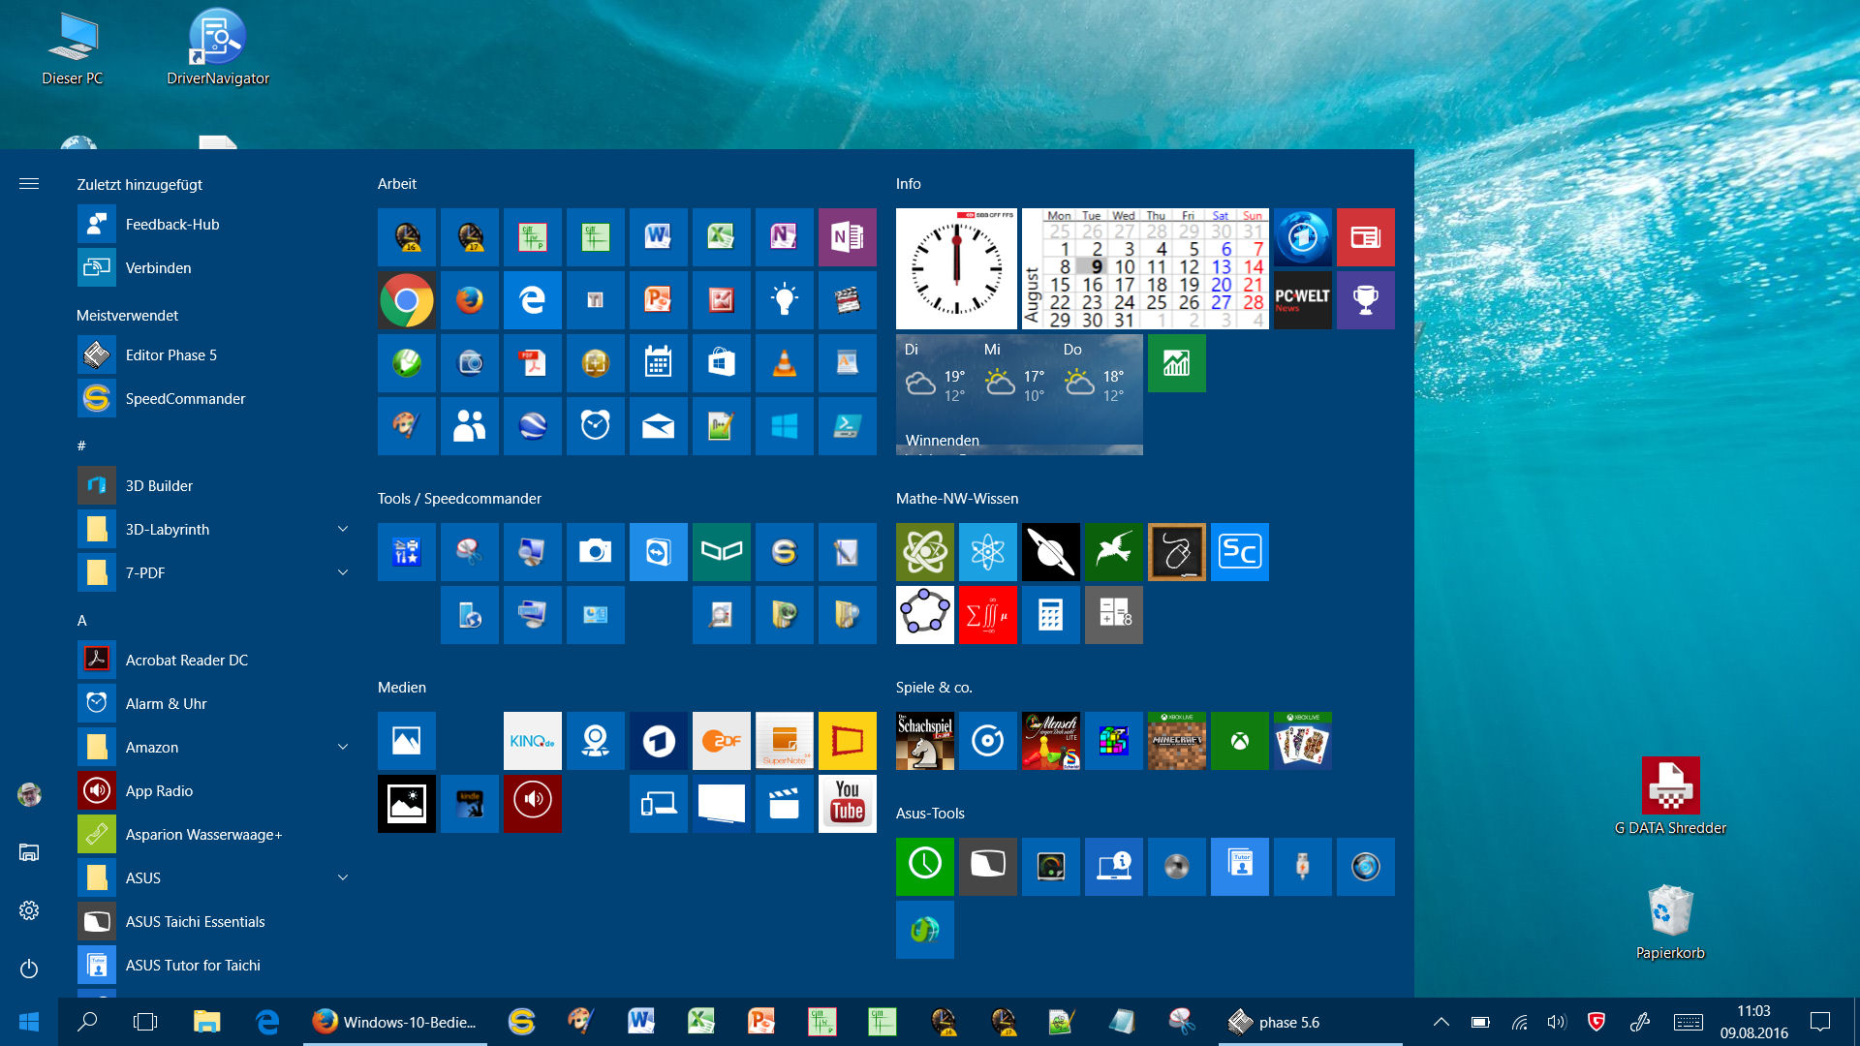Open Action Center in taskbar
The image size is (1860, 1046).
click(x=1819, y=1022)
